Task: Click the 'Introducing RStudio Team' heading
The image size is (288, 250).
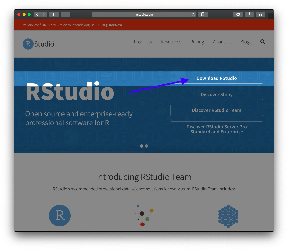Action: [x=144, y=177]
